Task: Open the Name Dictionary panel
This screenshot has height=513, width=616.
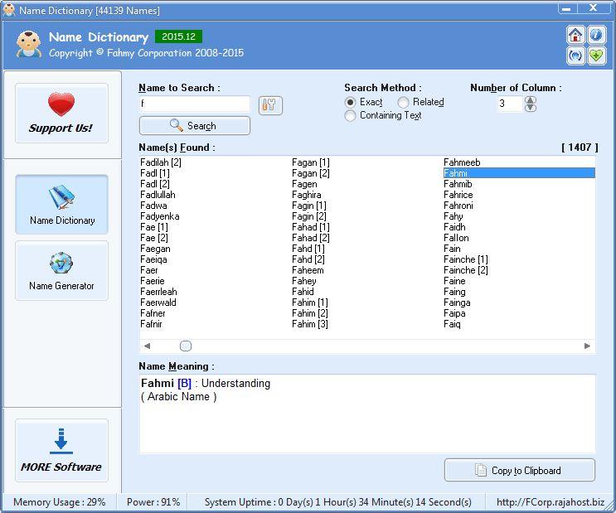Action: pos(61,205)
